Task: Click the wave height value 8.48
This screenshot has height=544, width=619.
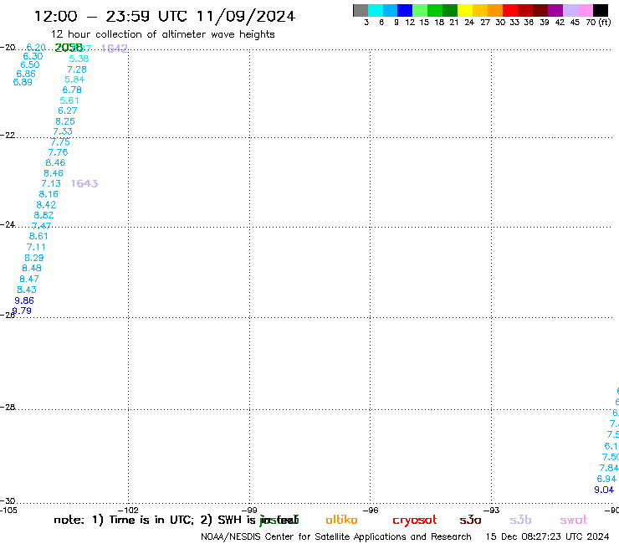Action: 32,269
